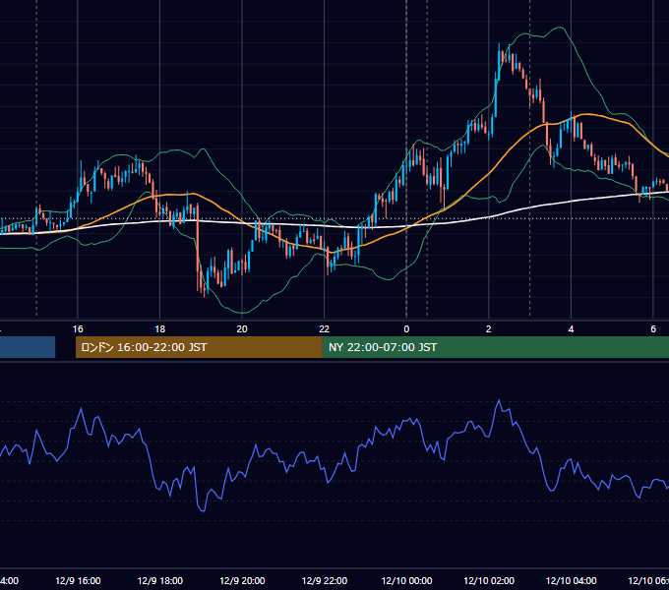Click the lowest candle wick after 18

[x=205, y=296]
